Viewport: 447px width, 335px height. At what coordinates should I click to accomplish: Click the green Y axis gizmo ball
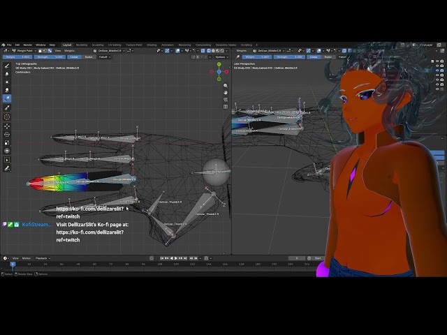[219, 64]
